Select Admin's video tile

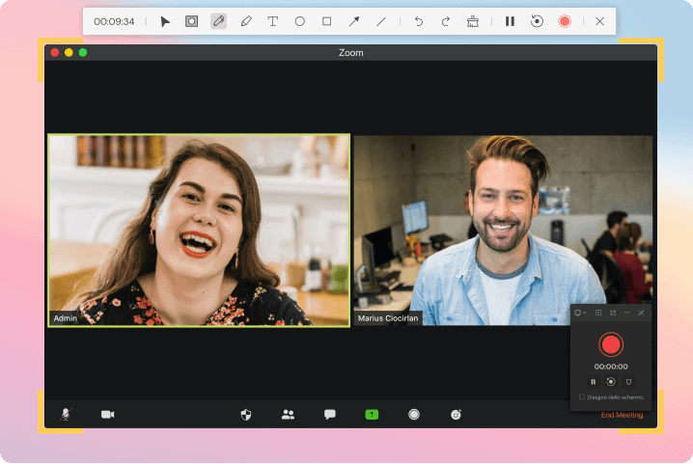199,231
